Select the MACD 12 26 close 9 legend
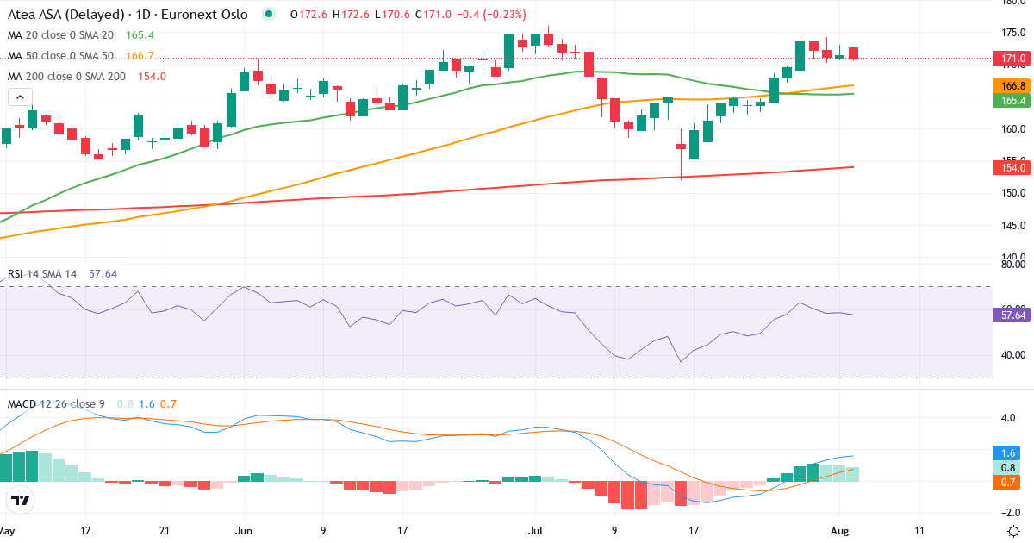This screenshot has width=1034, height=543. click(x=57, y=403)
